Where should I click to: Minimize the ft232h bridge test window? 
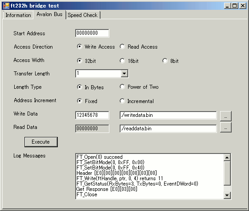coord(228,6)
